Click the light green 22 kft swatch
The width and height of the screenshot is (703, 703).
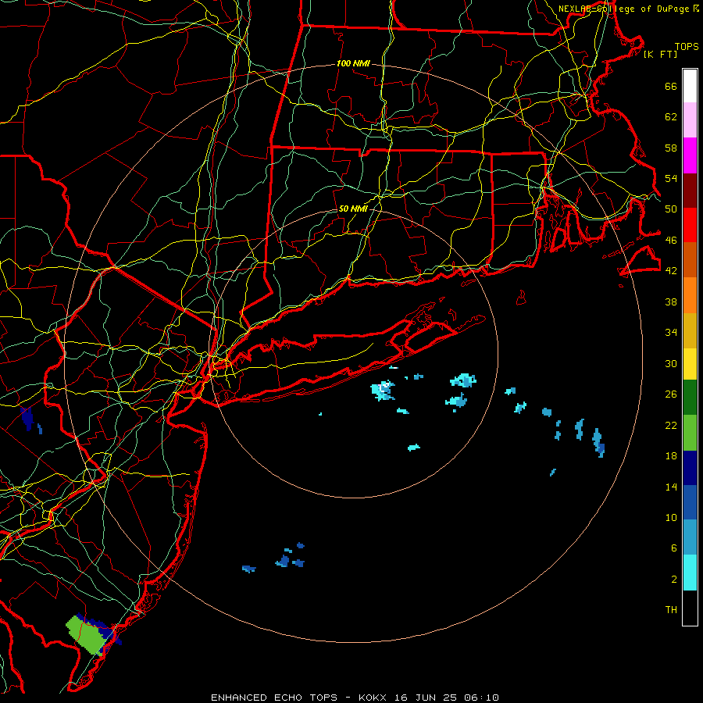690,432
